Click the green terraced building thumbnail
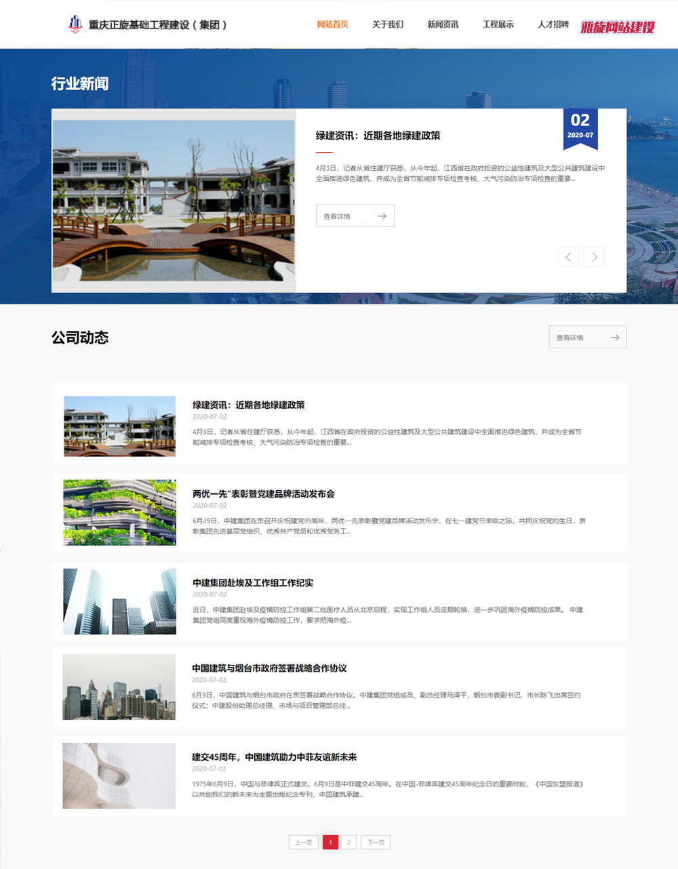 coord(119,512)
